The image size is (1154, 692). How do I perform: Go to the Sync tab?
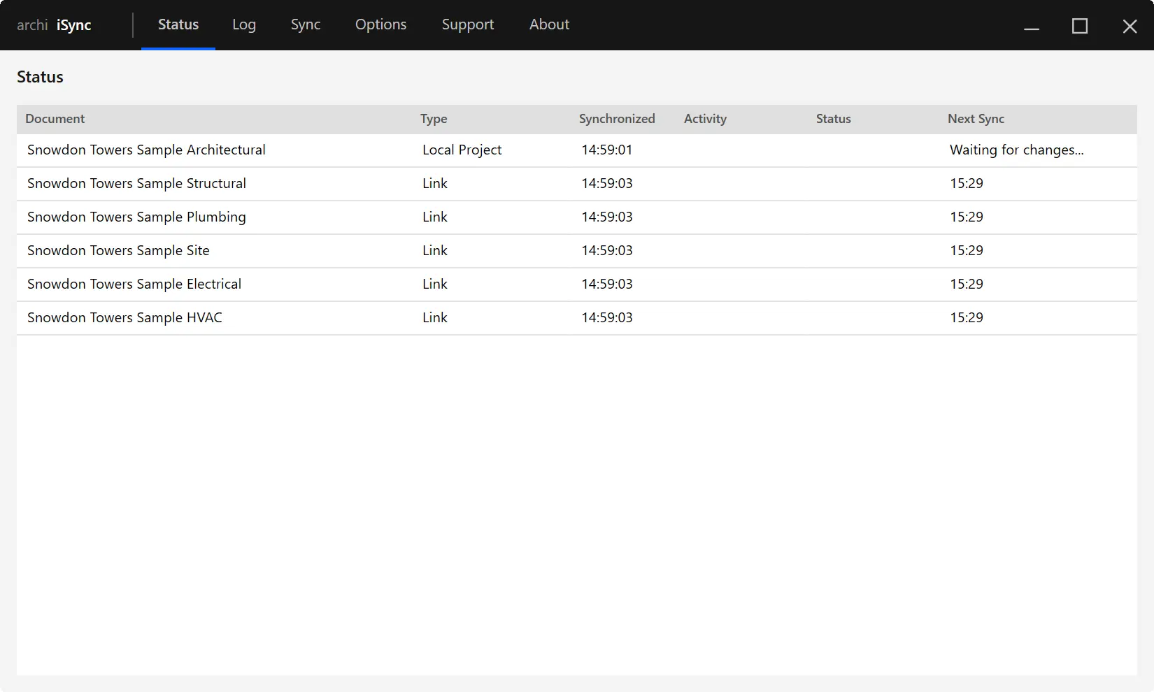pos(305,24)
